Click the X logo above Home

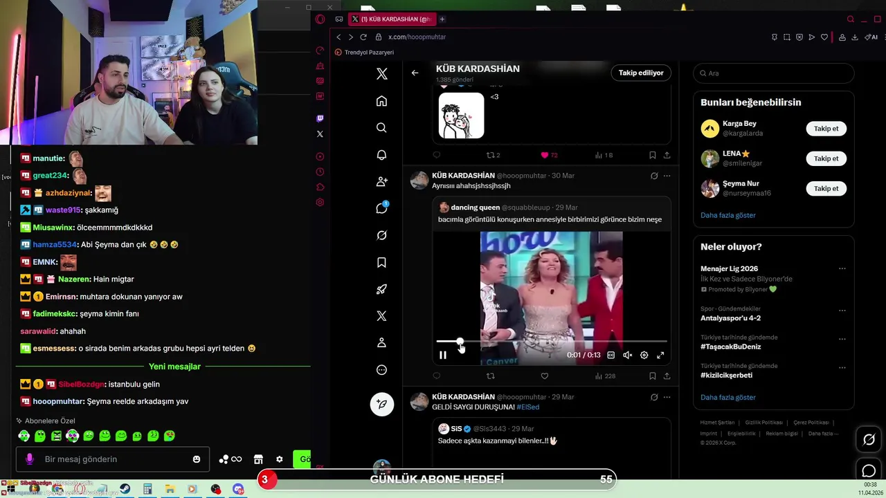[381, 74]
